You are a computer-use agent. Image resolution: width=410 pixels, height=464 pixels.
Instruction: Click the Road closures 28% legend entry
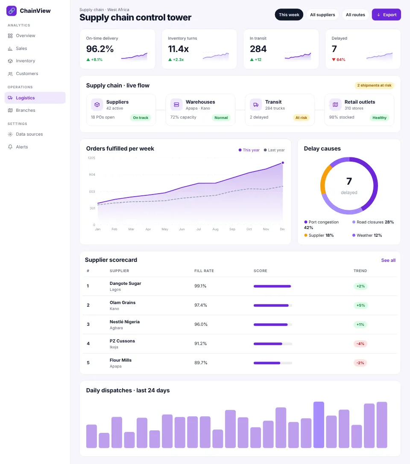tap(373, 222)
